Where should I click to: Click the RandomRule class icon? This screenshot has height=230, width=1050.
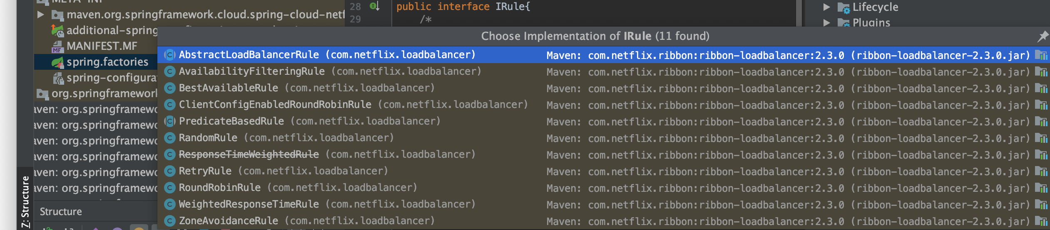click(x=169, y=138)
